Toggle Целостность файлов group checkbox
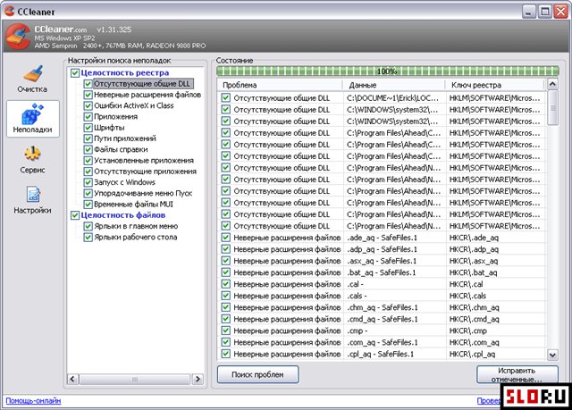This screenshot has width=572, height=410. pyautogui.click(x=75, y=215)
